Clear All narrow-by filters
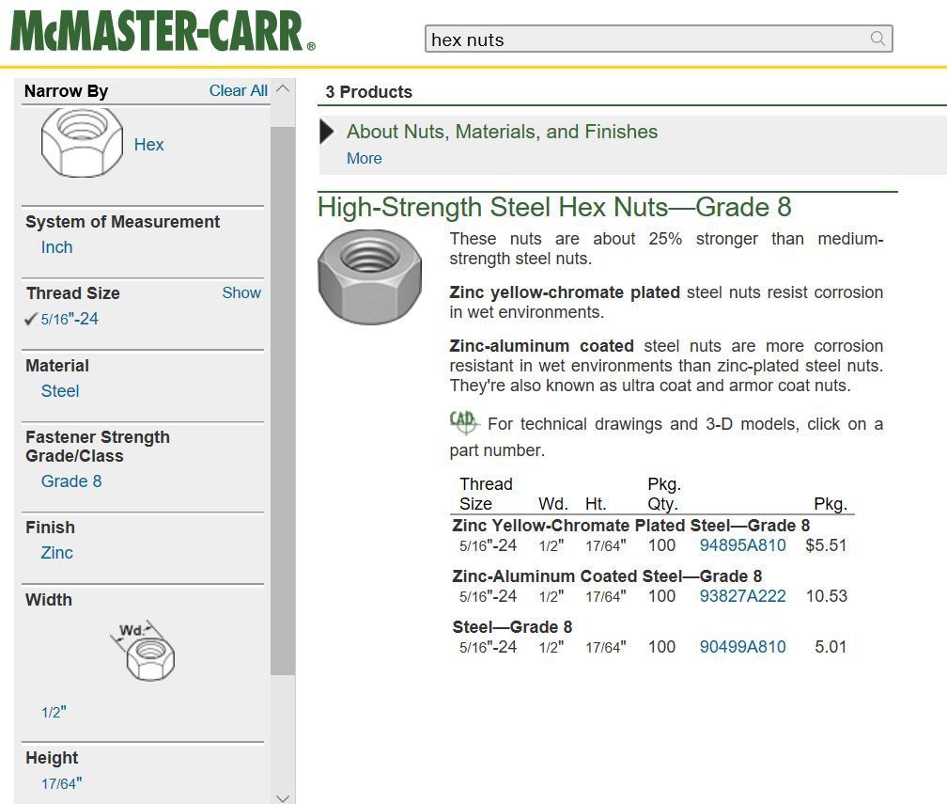This screenshot has width=947, height=804. coord(238,90)
